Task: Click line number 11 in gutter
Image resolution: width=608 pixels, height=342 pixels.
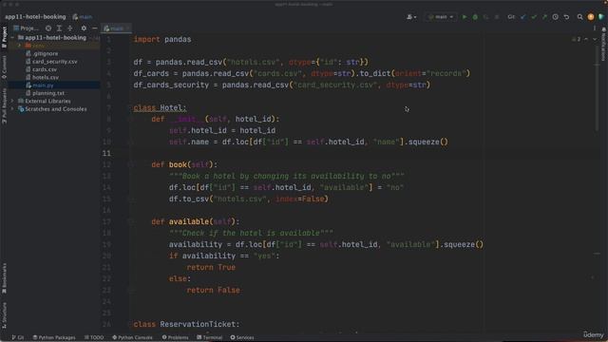Action: 106,153
